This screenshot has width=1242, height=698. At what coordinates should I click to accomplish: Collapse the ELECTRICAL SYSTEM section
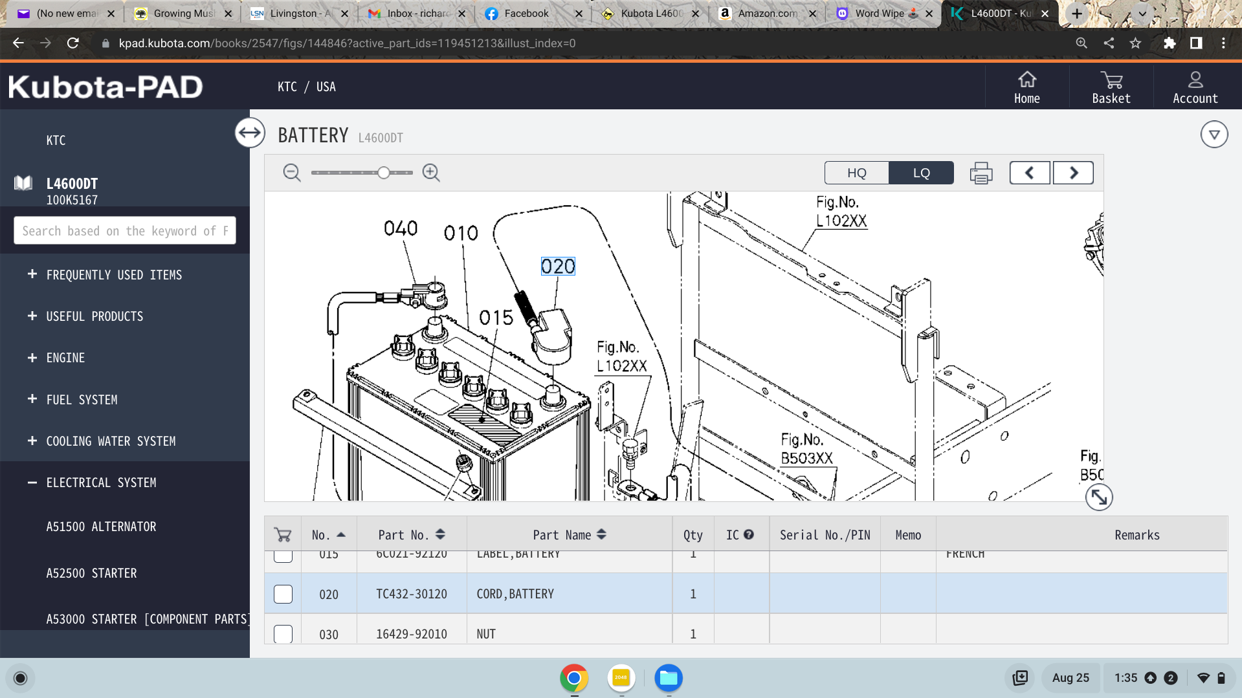32,483
